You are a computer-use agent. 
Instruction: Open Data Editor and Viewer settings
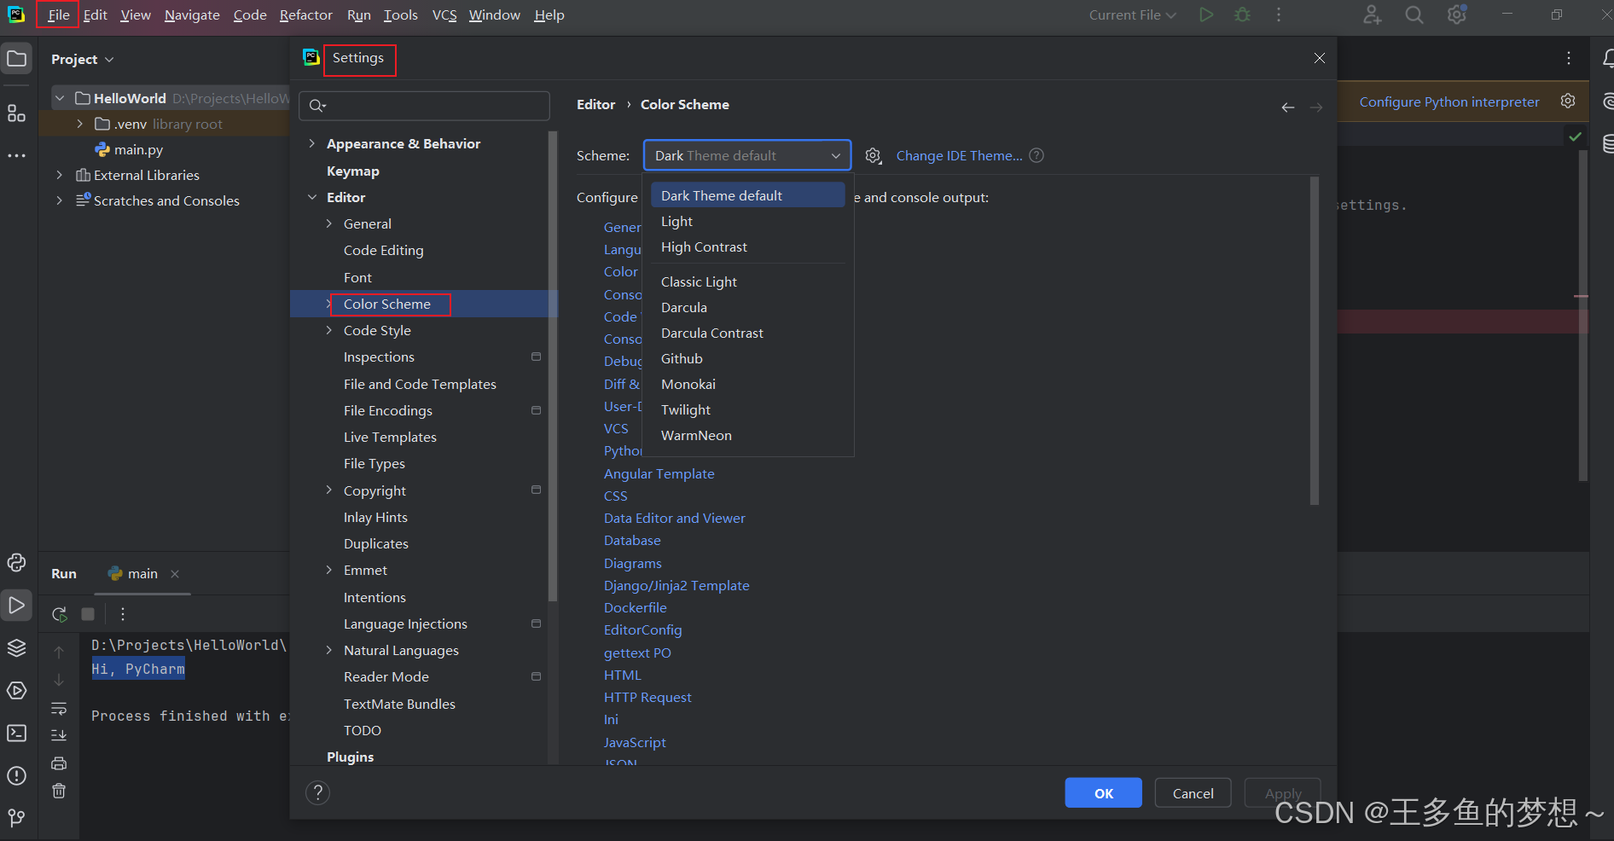pos(674,518)
